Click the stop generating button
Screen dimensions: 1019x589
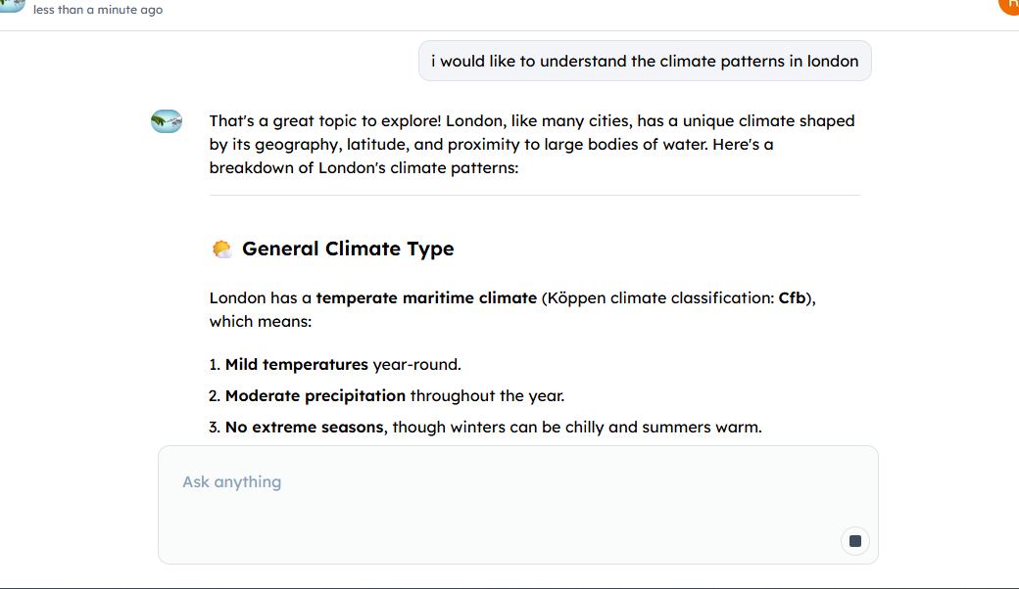(854, 541)
